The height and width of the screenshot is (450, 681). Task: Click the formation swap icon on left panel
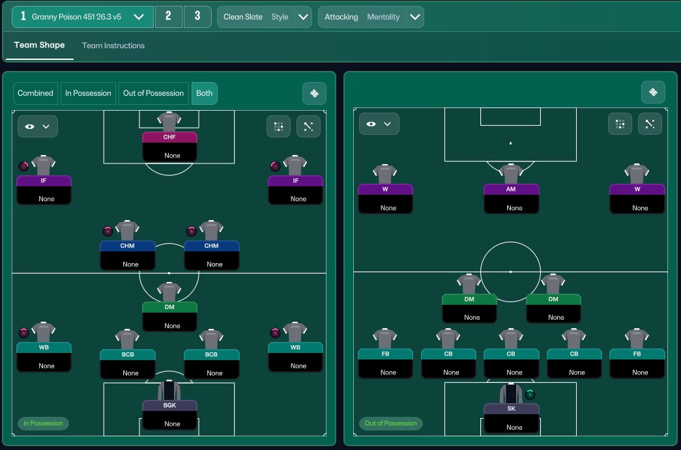pyautogui.click(x=315, y=93)
